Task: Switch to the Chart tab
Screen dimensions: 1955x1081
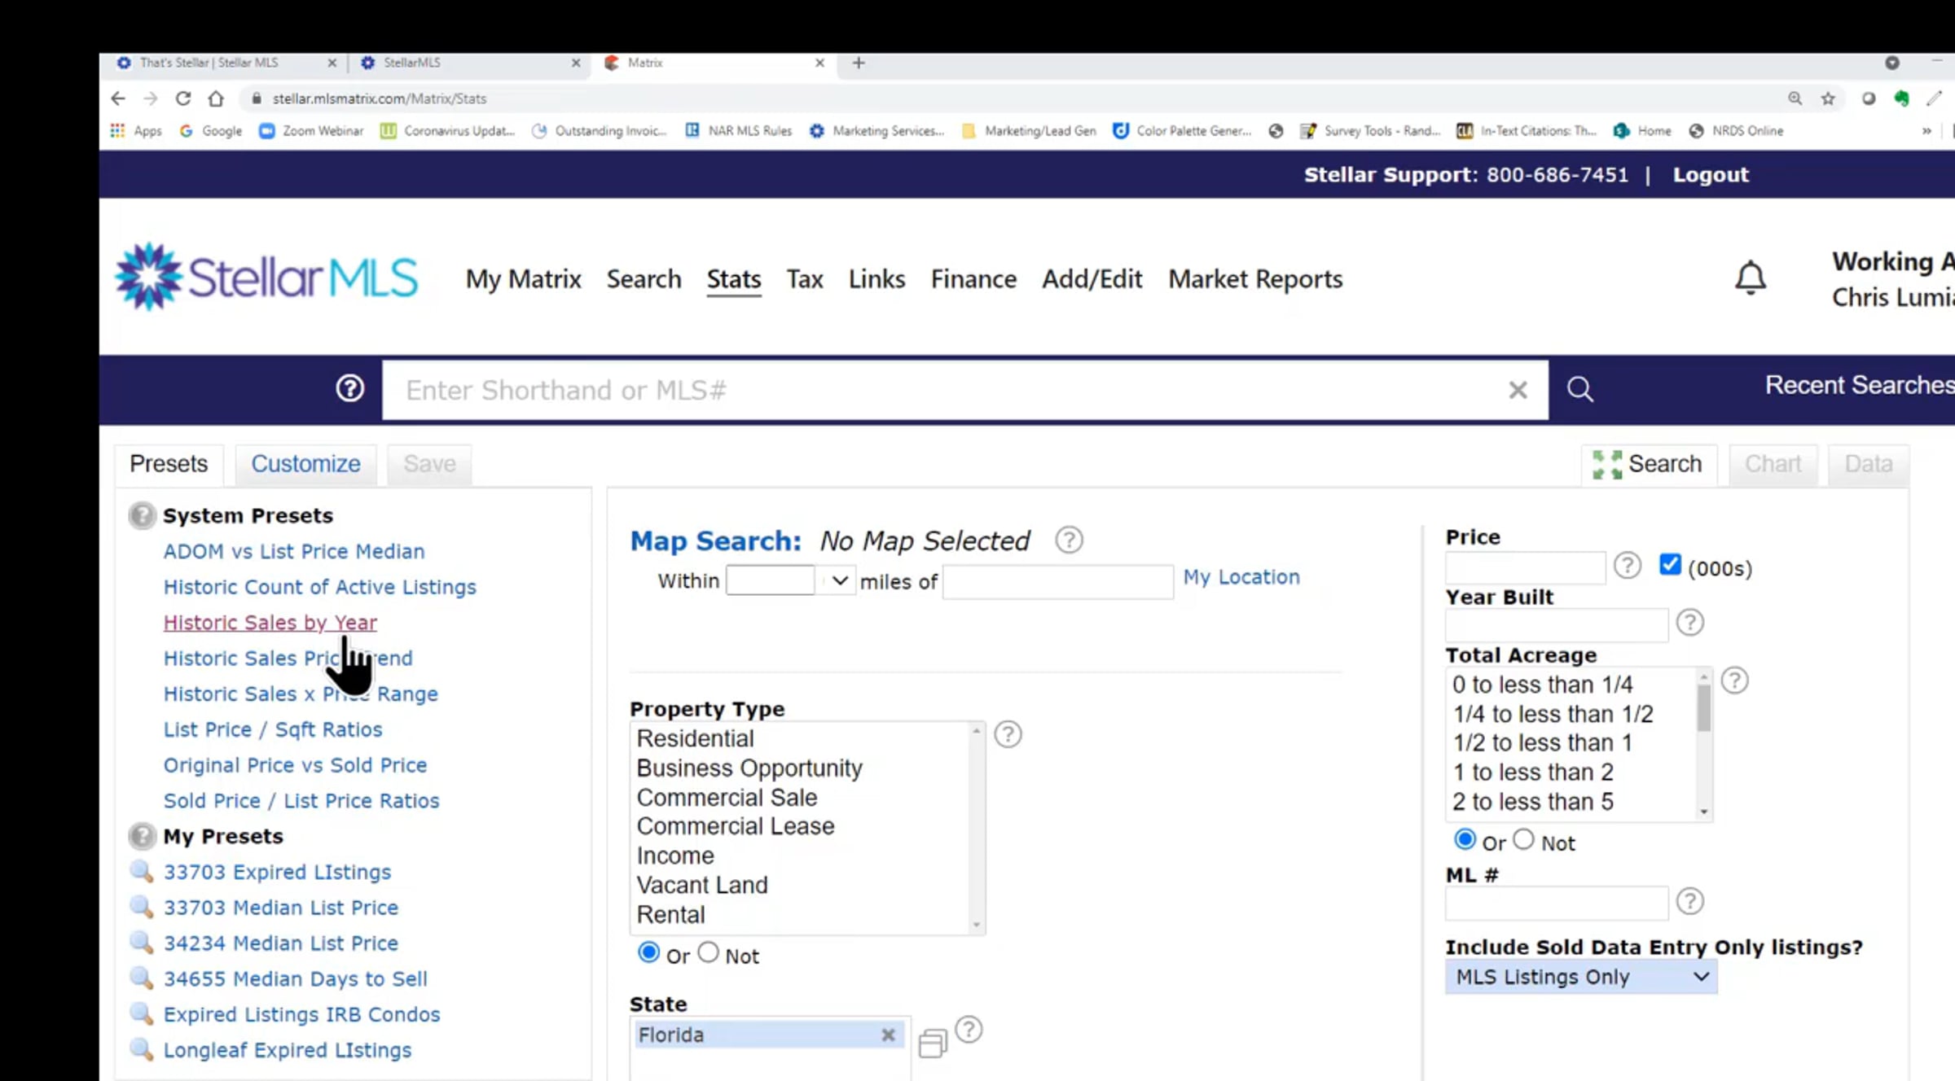Action: tap(1773, 464)
